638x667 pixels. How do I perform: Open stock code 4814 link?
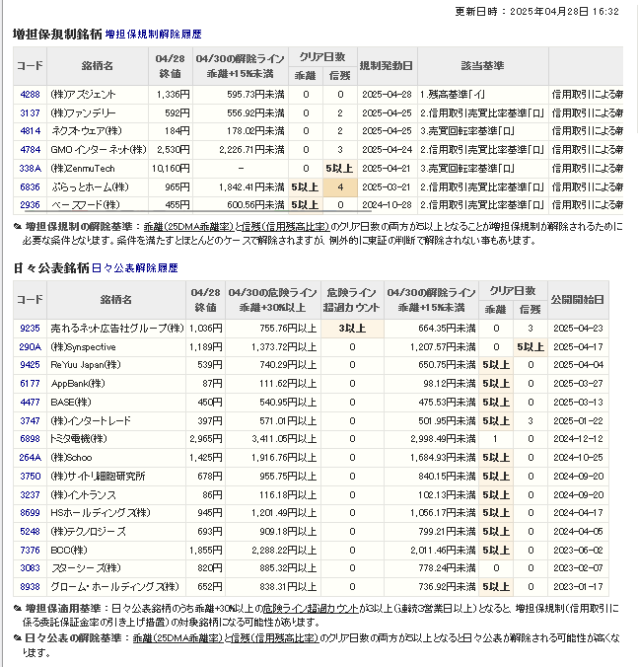30,131
